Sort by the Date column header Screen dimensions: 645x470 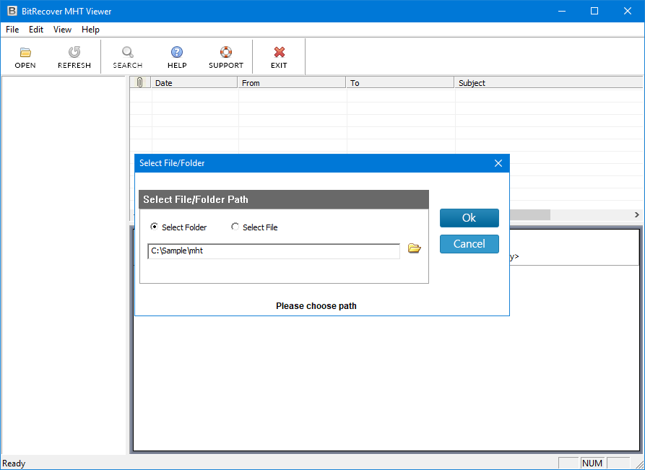[x=194, y=82]
